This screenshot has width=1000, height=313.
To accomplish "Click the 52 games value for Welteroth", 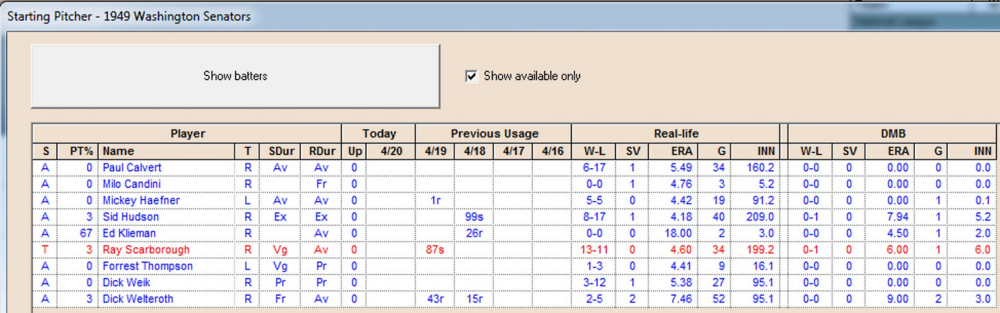I will point(718,299).
